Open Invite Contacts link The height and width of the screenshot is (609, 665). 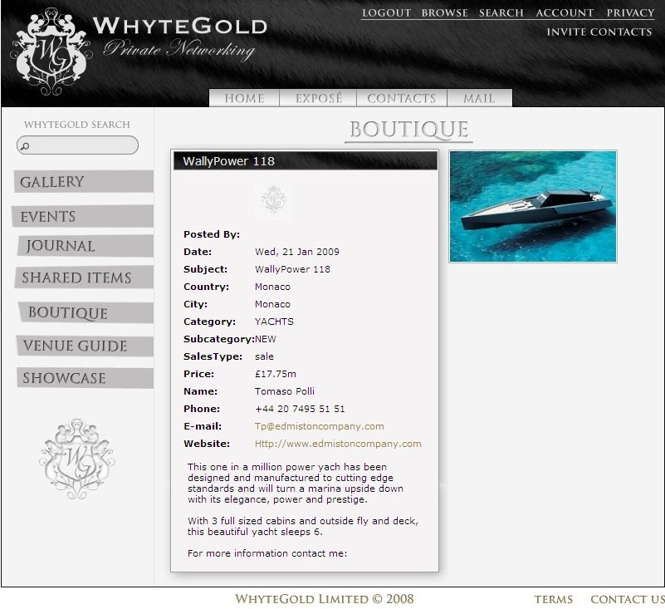click(x=599, y=32)
